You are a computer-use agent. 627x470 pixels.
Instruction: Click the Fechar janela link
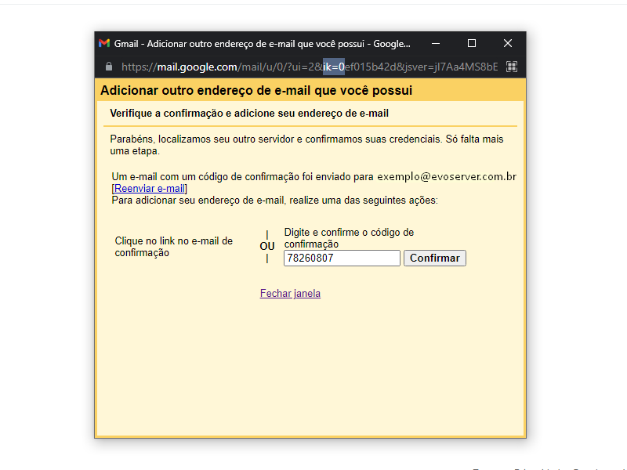[290, 293]
